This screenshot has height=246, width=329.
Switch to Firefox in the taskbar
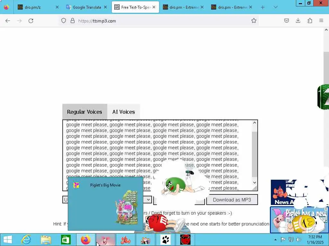tap(85, 240)
